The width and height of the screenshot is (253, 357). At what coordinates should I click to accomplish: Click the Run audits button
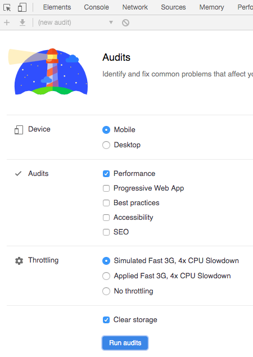(x=125, y=342)
